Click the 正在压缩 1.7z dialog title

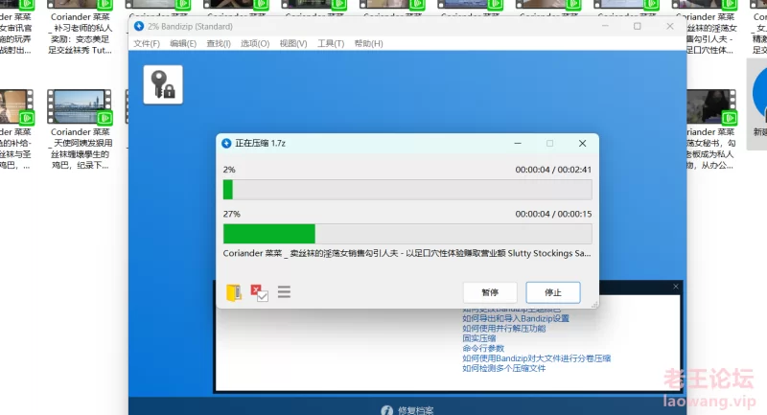[x=260, y=143]
